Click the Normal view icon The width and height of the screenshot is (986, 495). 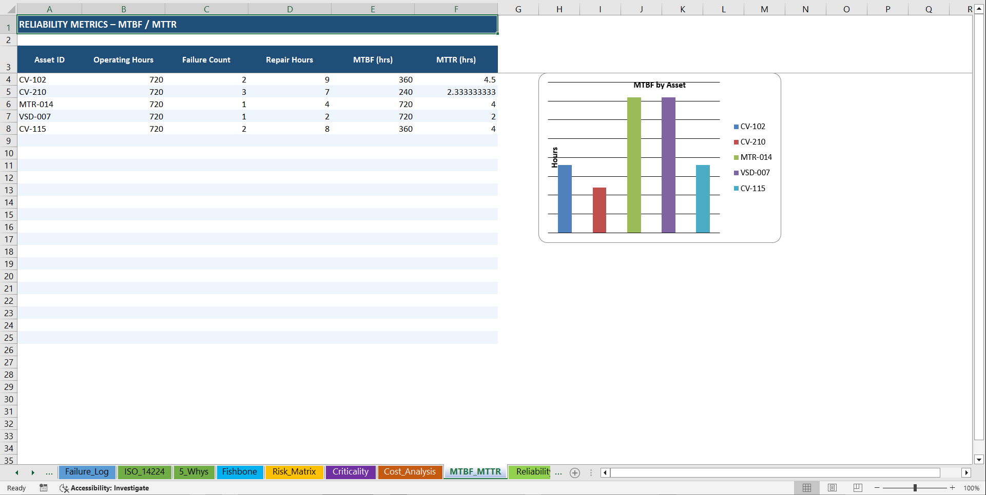point(806,488)
